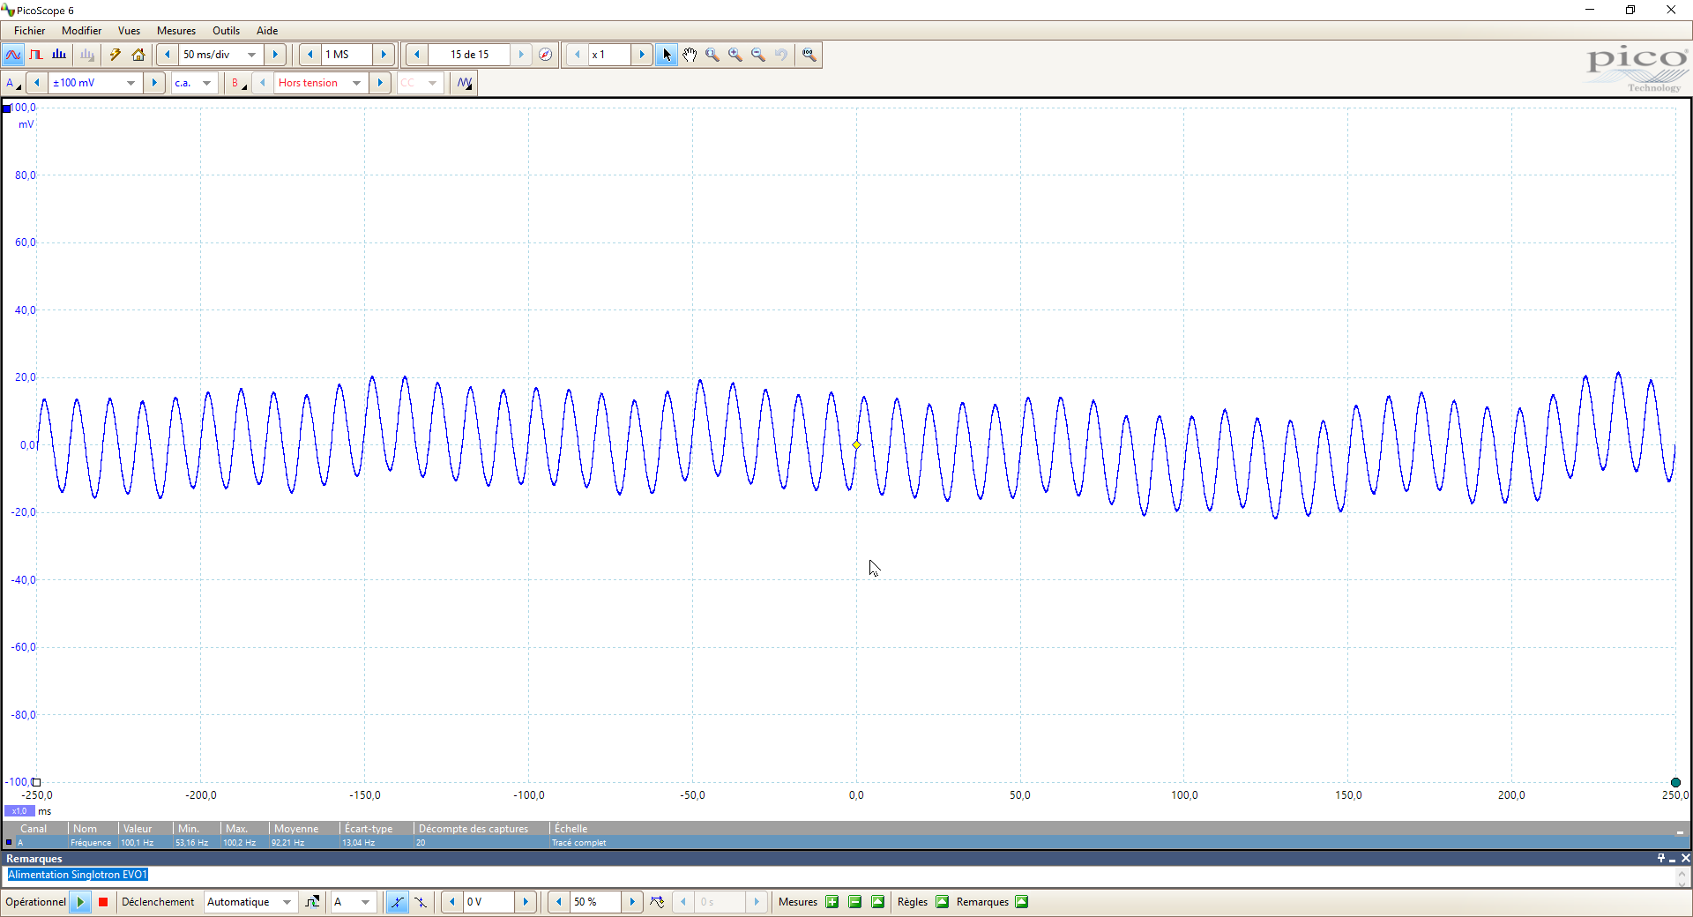Open the Aide menu
1693x917 pixels.
(267, 31)
